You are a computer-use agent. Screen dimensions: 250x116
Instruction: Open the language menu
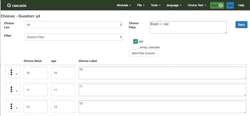[x=174, y=5]
